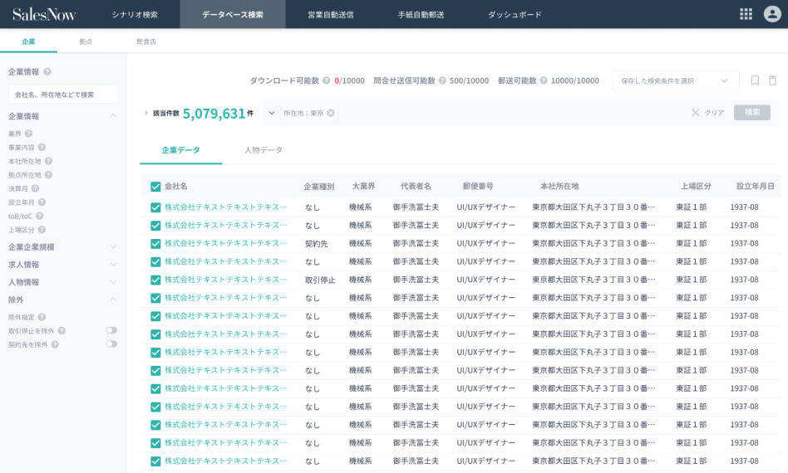Open the user account avatar
788x473 pixels.
click(772, 14)
